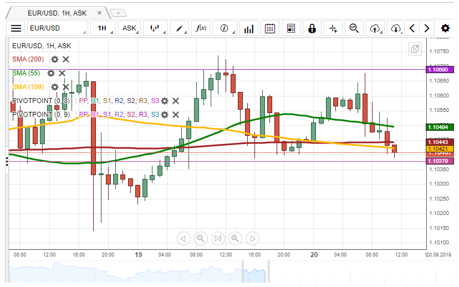Open the f(x) indicators menu

coord(202,28)
